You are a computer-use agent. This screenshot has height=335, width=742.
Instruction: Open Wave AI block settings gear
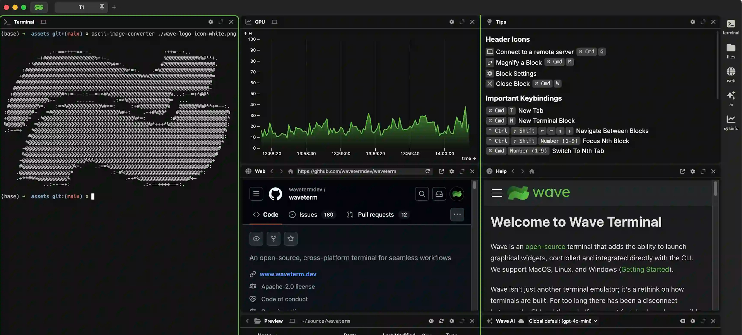pyautogui.click(x=692, y=321)
